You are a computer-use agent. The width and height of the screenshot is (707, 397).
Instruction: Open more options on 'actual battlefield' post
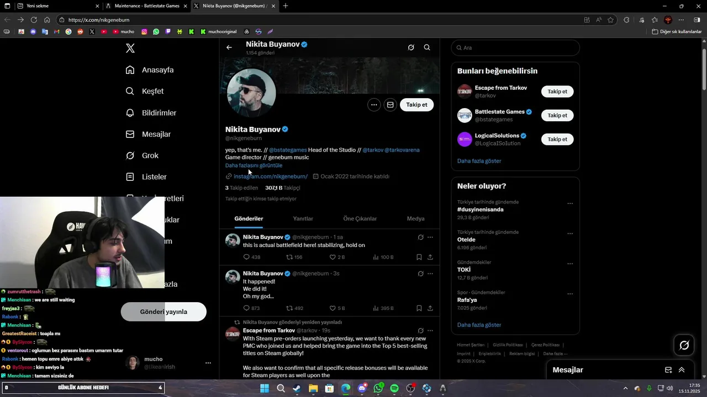[430, 237]
